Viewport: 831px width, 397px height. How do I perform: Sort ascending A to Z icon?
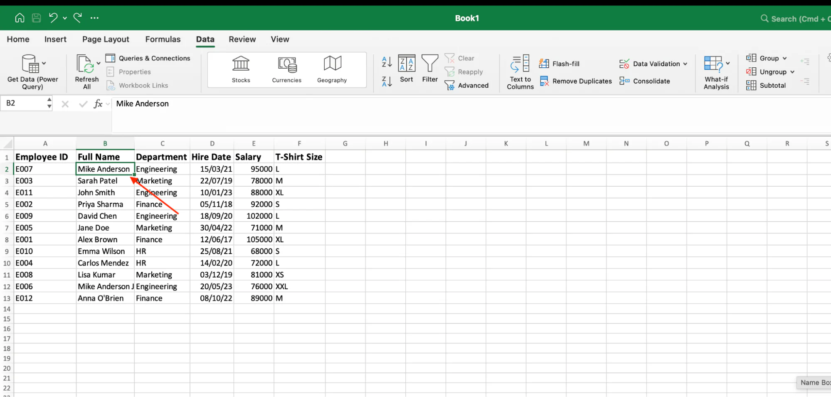click(387, 62)
